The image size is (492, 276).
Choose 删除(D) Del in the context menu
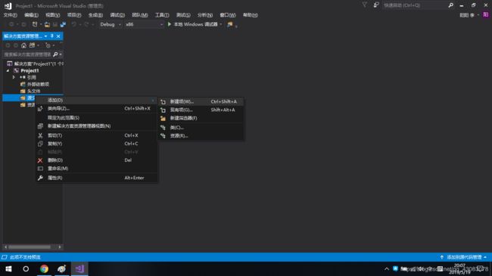[x=97, y=160]
